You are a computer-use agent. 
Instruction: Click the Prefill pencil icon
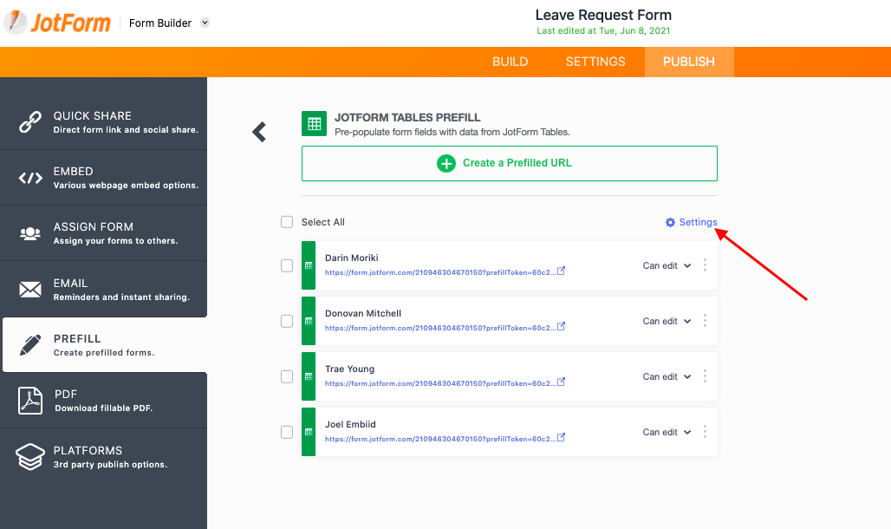[x=30, y=344]
